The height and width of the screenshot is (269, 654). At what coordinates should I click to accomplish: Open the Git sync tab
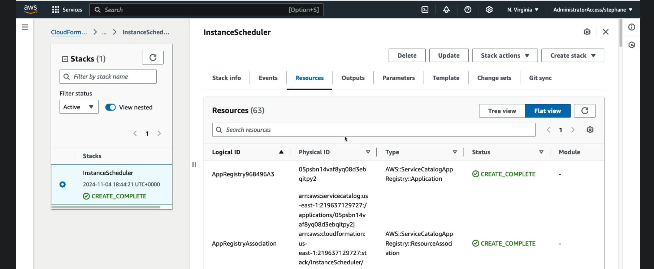(x=540, y=78)
